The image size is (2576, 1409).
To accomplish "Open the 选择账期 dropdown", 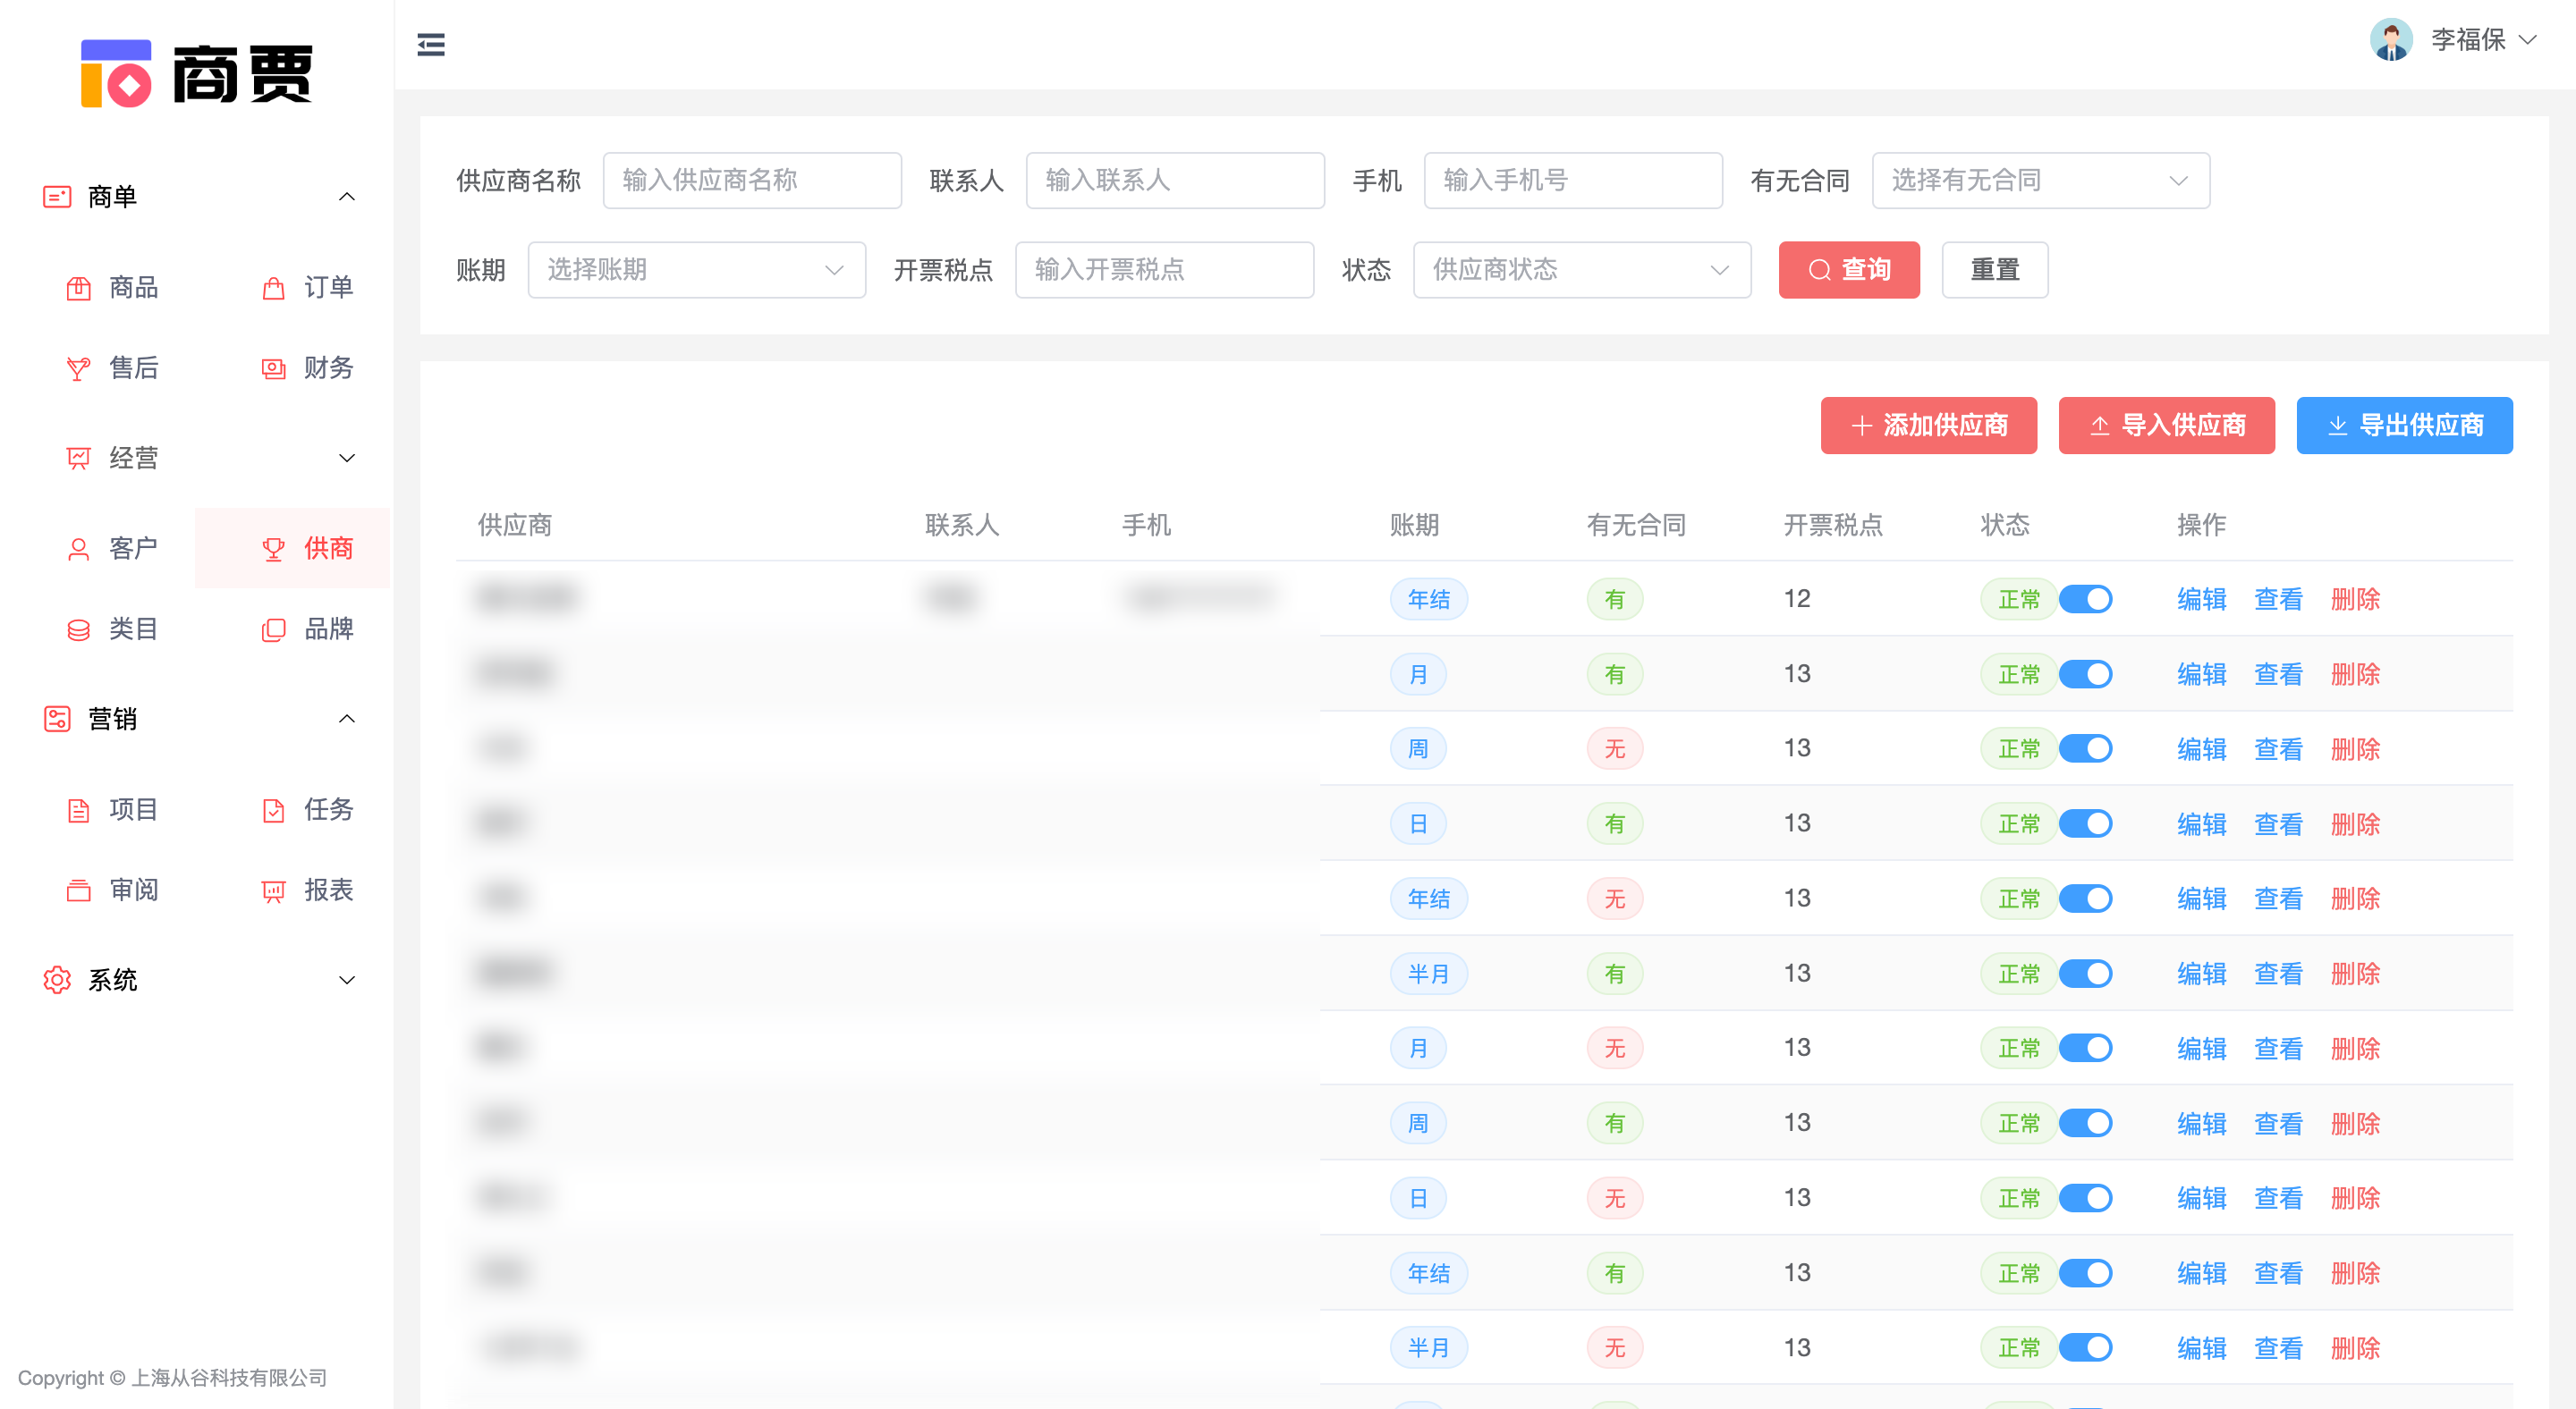I will (696, 270).
